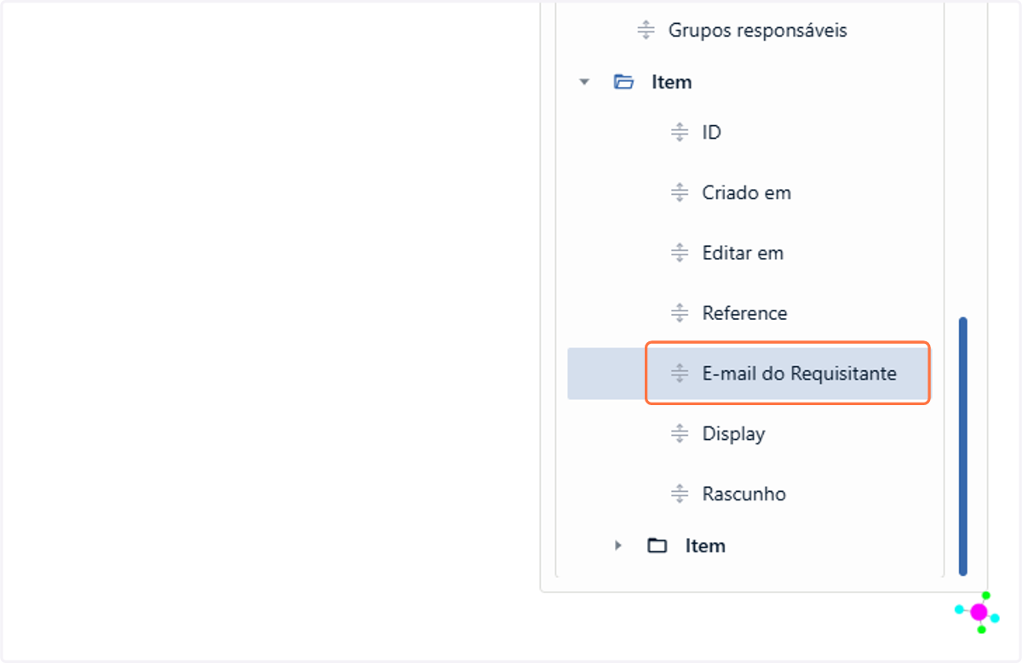
Task: Select the ID field
Action: click(711, 133)
